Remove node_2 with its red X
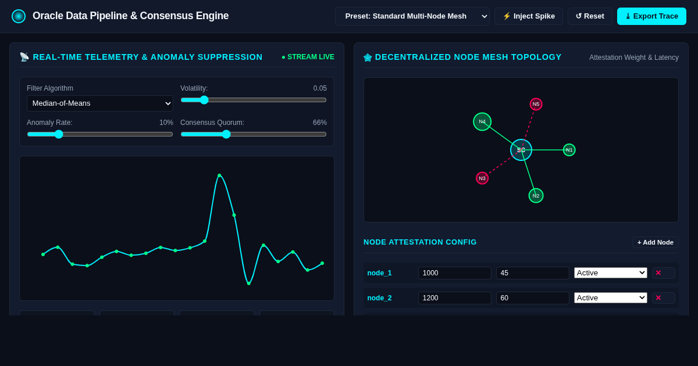 click(x=664, y=298)
